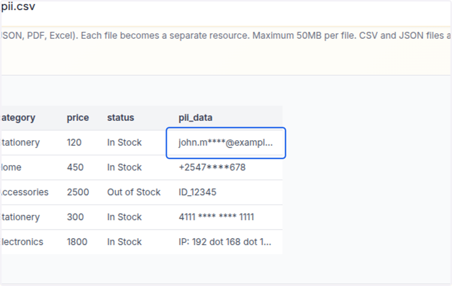This screenshot has height=286, width=452.
Task: Select the +2547****678 phone cell
Action: click(212, 167)
